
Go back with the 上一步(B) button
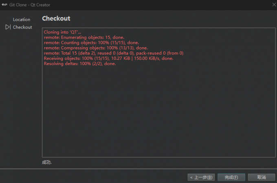click(201, 177)
